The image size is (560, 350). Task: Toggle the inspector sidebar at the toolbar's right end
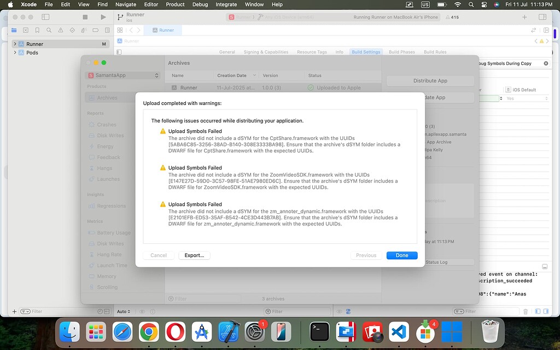tap(542, 17)
